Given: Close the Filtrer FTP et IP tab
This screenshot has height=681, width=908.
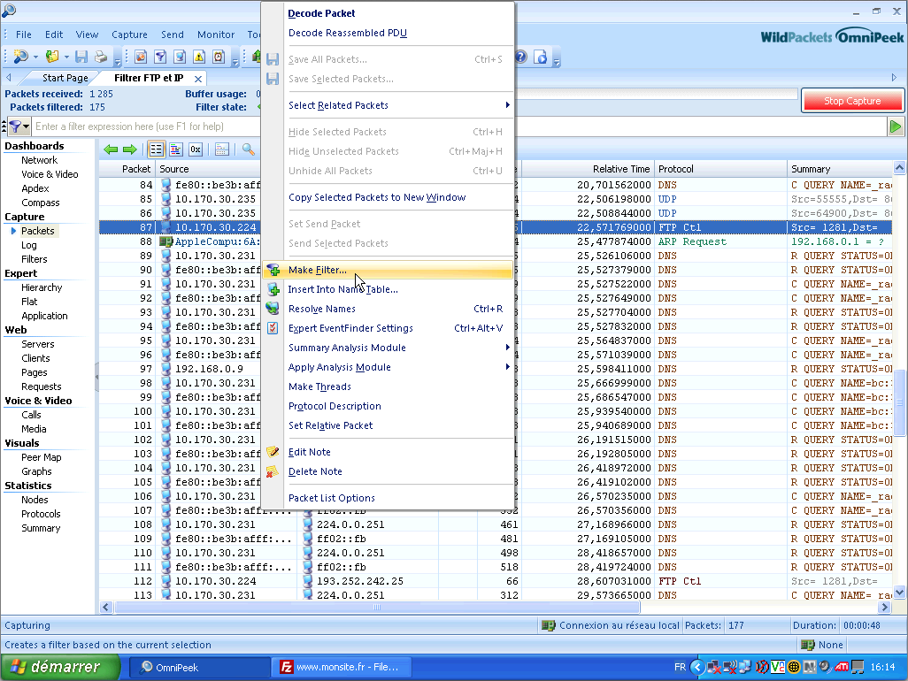Looking at the screenshot, I should pyautogui.click(x=198, y=79).
